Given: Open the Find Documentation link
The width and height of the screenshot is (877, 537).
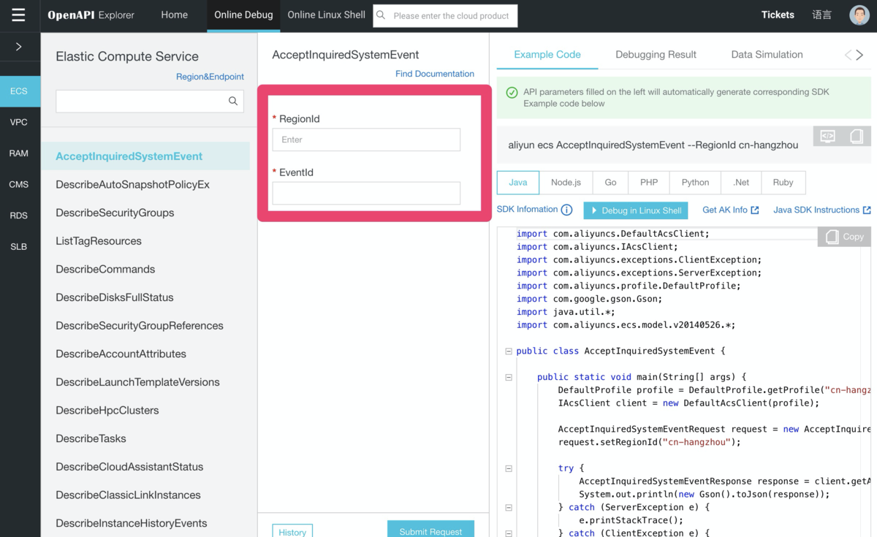Looking at the screenshot, I should 434,74.
